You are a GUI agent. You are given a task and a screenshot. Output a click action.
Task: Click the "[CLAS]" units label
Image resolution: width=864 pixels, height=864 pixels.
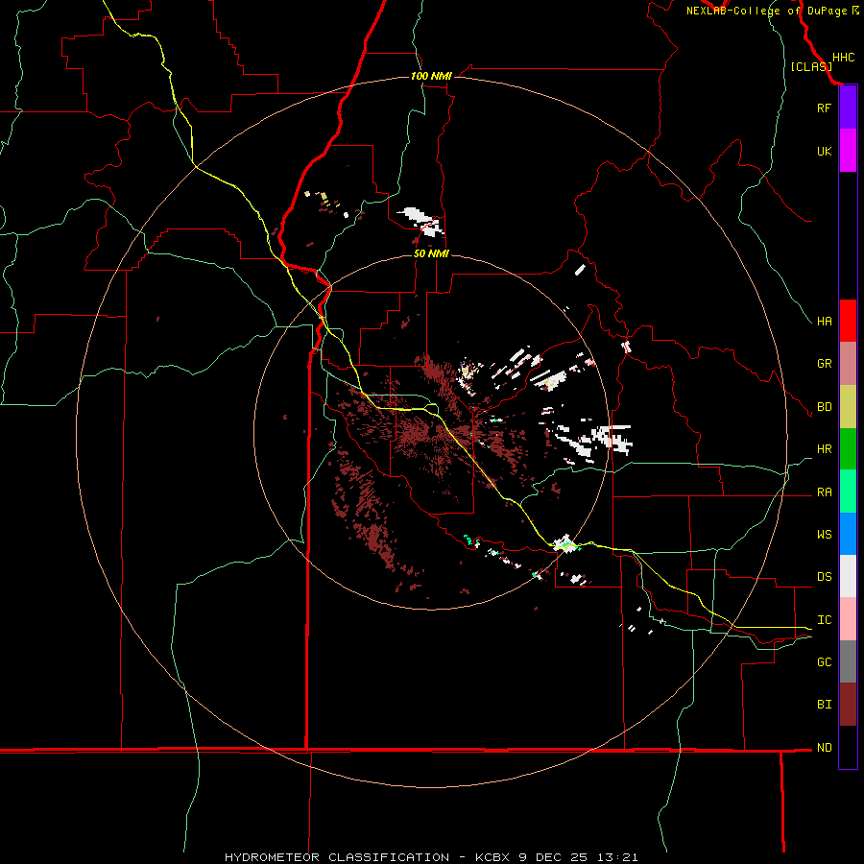[x=811, y=67]
